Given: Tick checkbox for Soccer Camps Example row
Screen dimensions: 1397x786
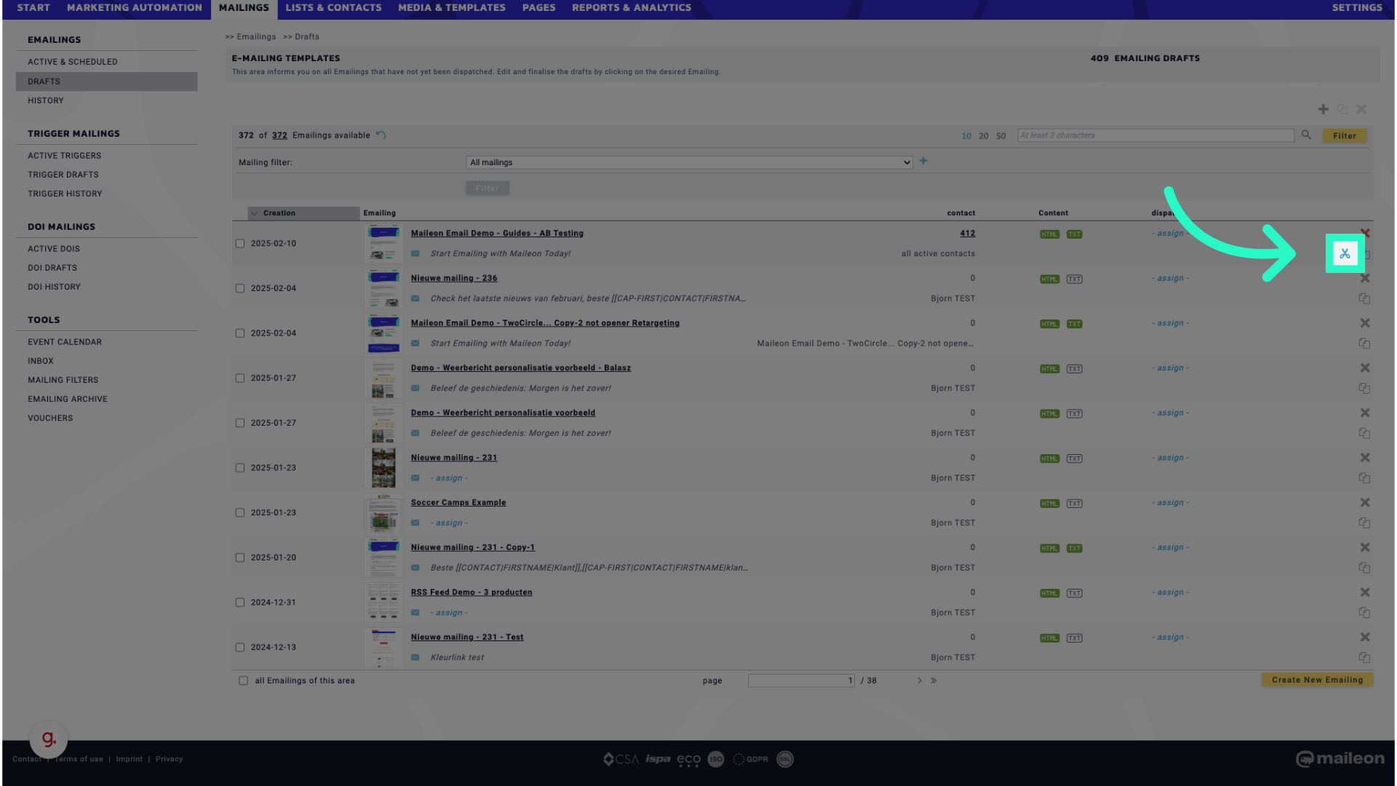Looking at the screenshot, I should coord(240,512).
